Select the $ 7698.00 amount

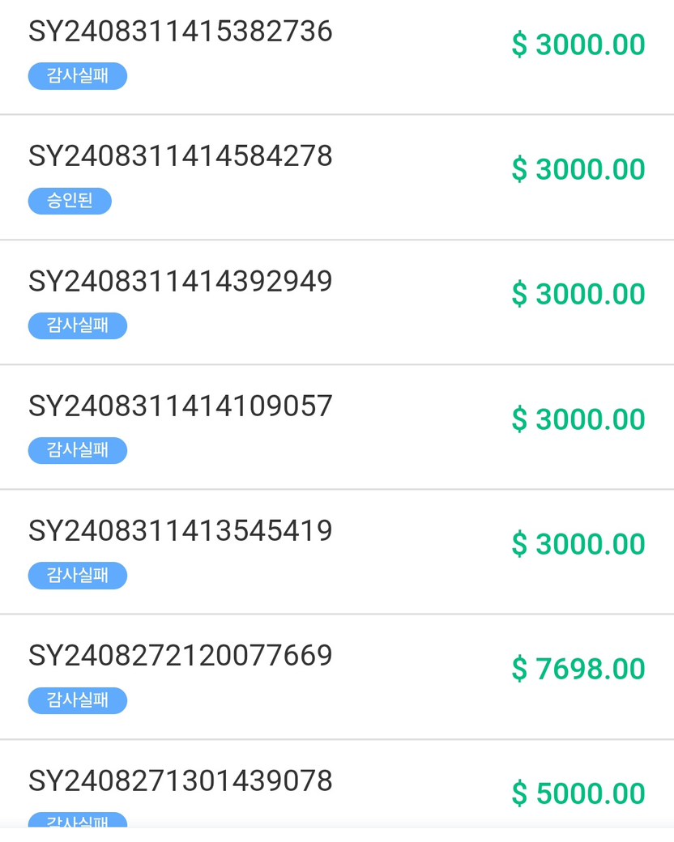click(578, 670)
